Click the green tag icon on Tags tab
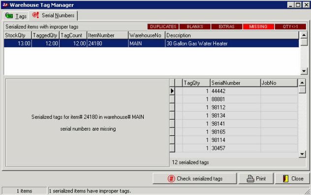Image resolution: width=311 pixels, height=195 pixels. [9, 16]
